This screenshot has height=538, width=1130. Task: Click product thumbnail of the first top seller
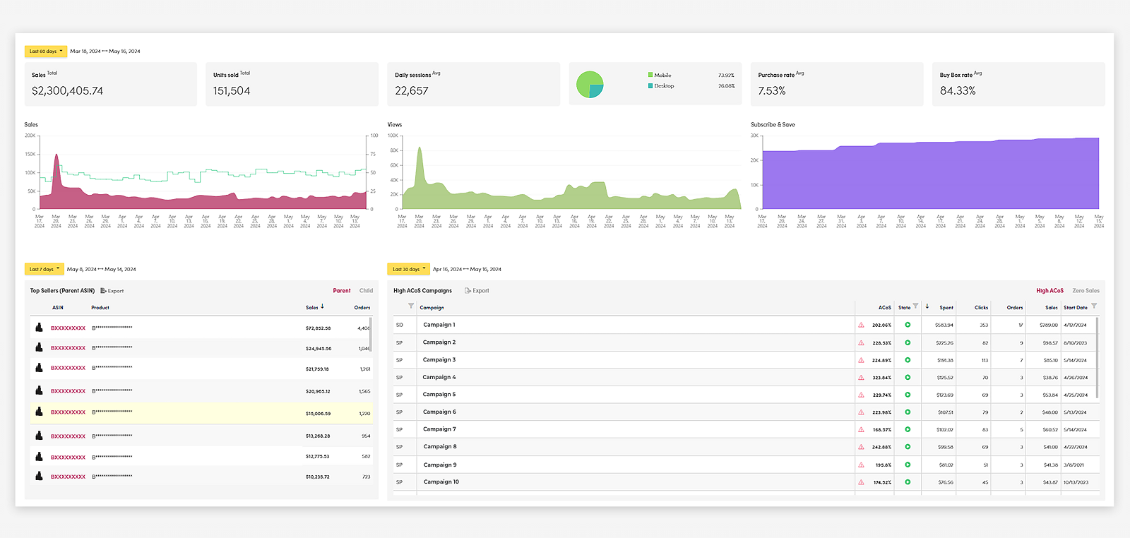[39, 328]
